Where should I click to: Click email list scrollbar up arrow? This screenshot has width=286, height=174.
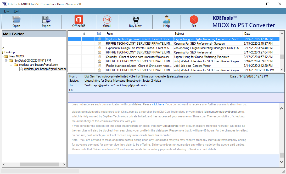click(x=282, y=33)
